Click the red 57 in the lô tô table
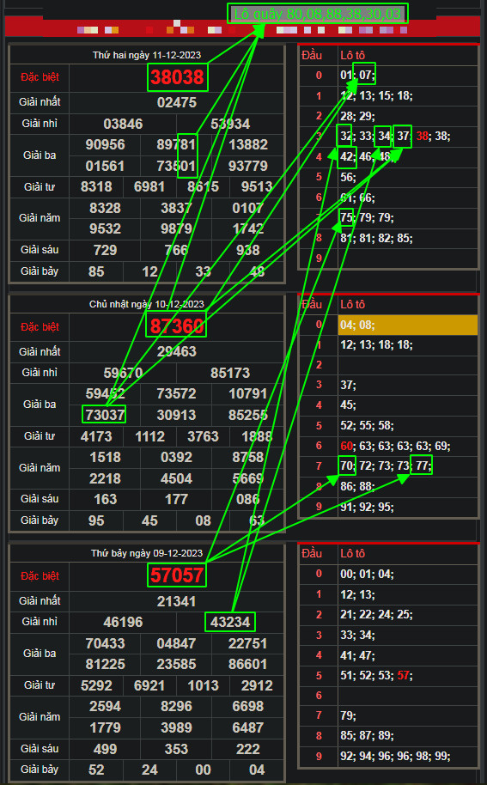Screen dimensions: 487x785 point(404,675)
